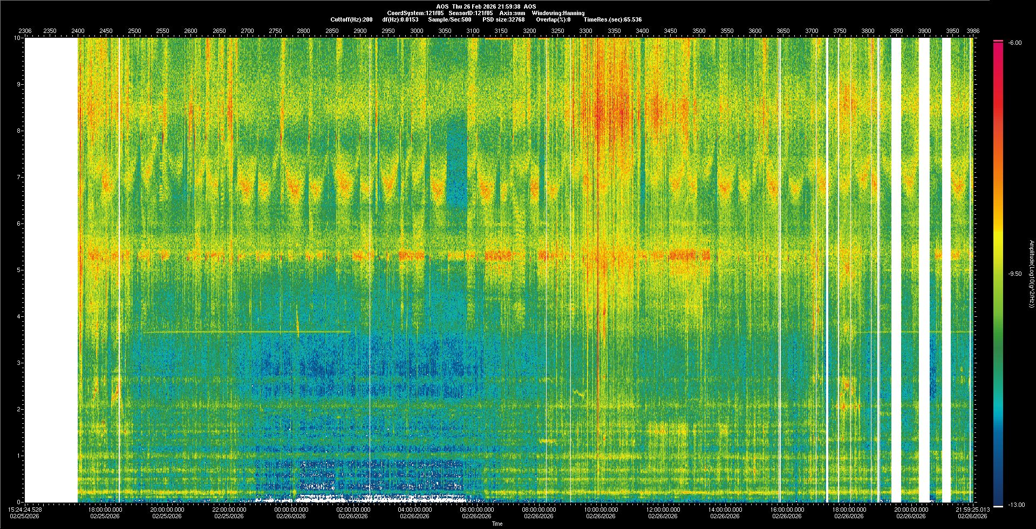
Task: Click the -6.00 colorbar maximum label
Action: click(1014, 43)
